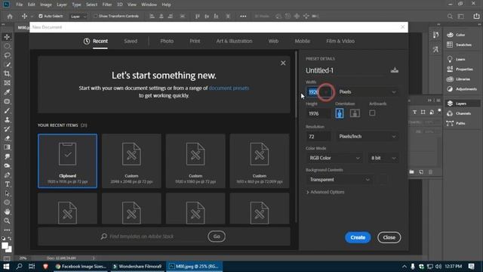Switch to the Print tab
Screen dimensions: 483x272
click(195, 41)
